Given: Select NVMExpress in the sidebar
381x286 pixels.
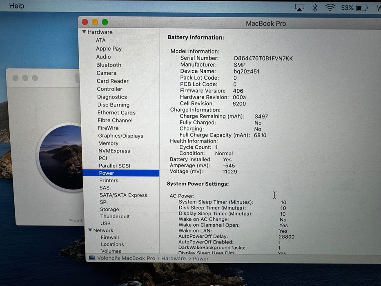Looking at the screenshot, I should [114, 151].
